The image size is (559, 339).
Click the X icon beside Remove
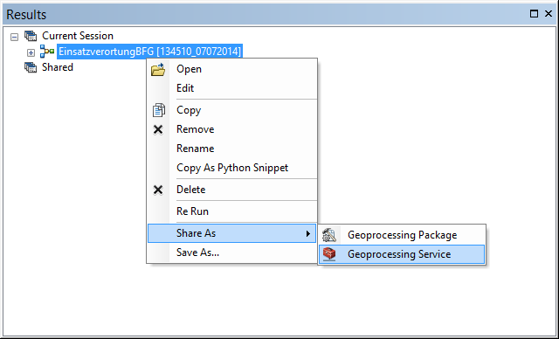click(158, 129)
